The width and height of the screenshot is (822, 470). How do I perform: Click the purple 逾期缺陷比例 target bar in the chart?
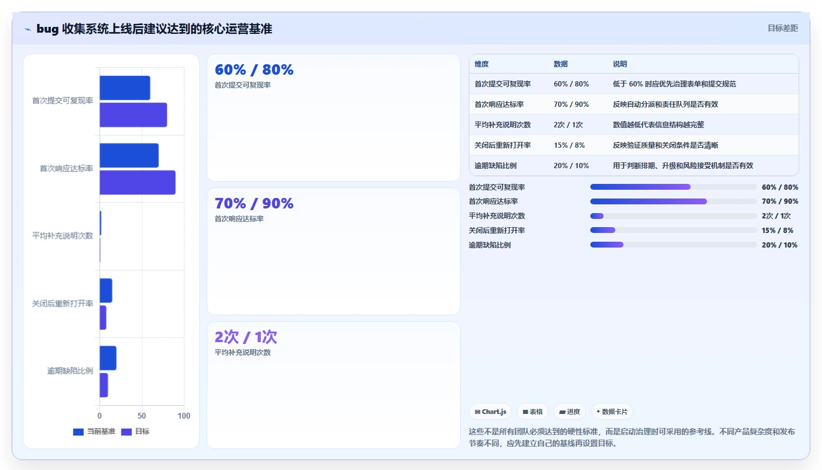pos(103,385)
